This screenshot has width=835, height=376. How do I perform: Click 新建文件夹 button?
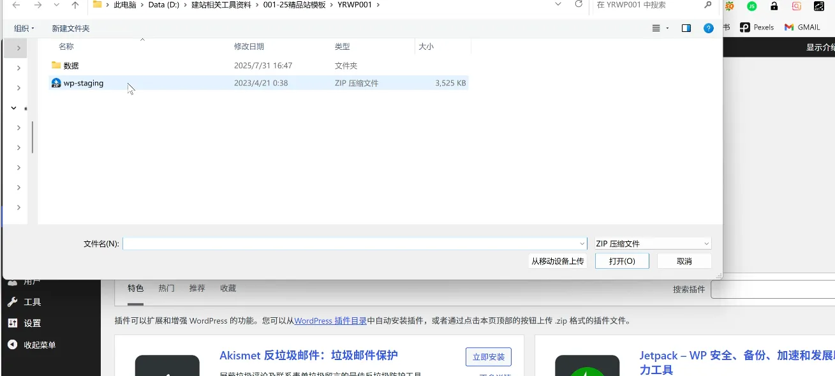click(71, 29)
